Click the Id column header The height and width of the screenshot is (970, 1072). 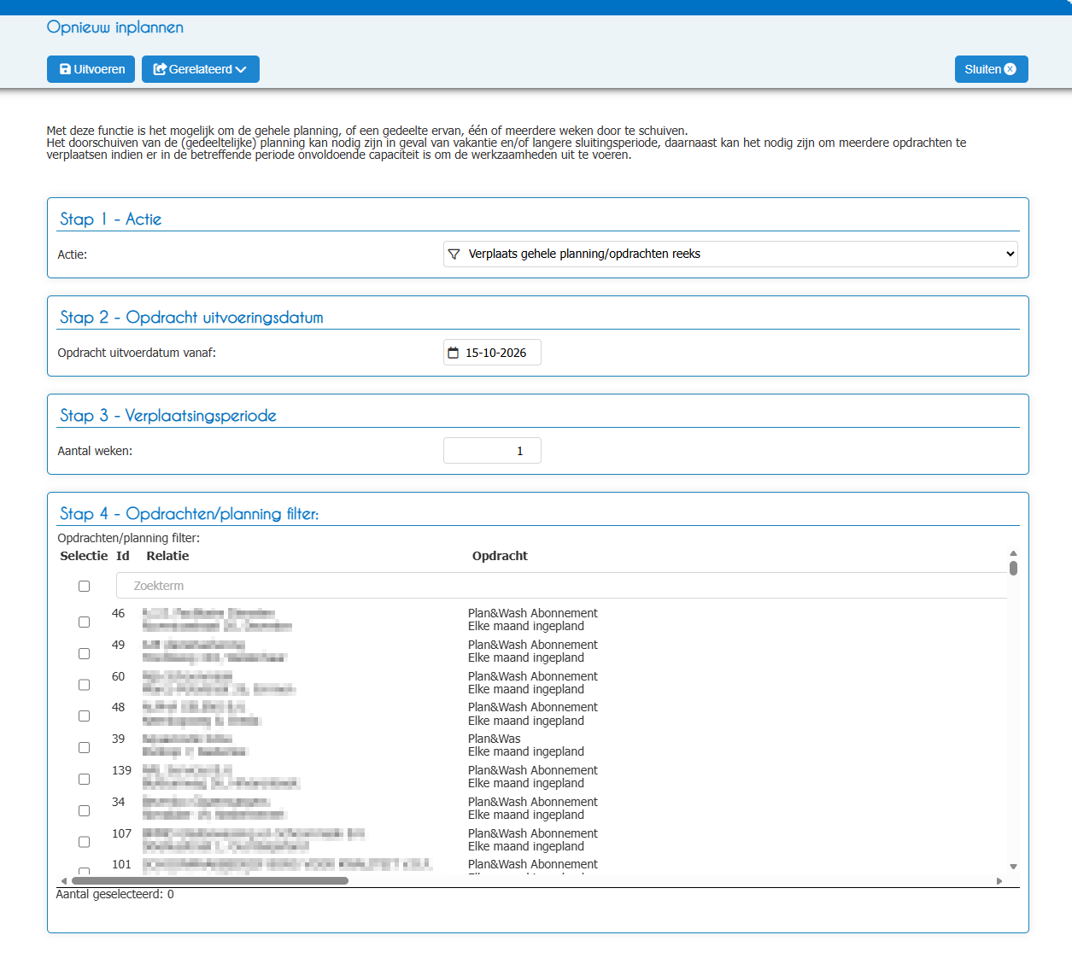123,556
